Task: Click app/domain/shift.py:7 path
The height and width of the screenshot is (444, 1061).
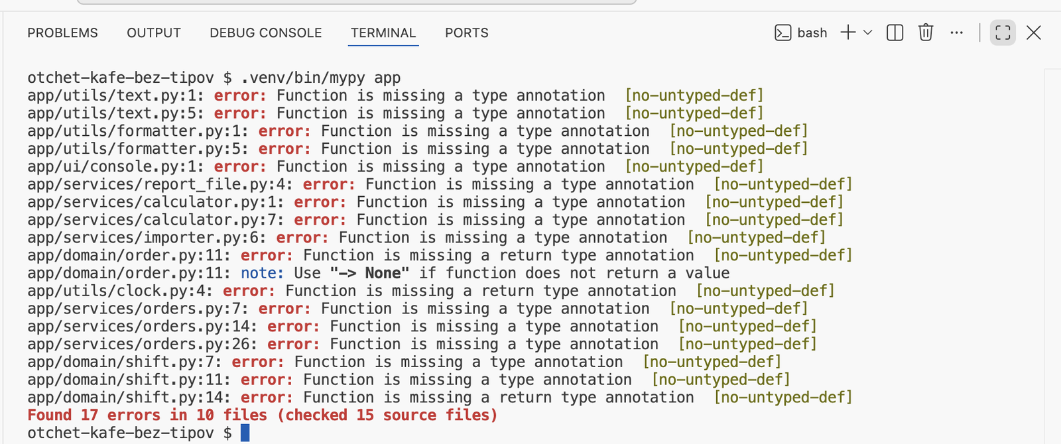Action: pos(125,362)
